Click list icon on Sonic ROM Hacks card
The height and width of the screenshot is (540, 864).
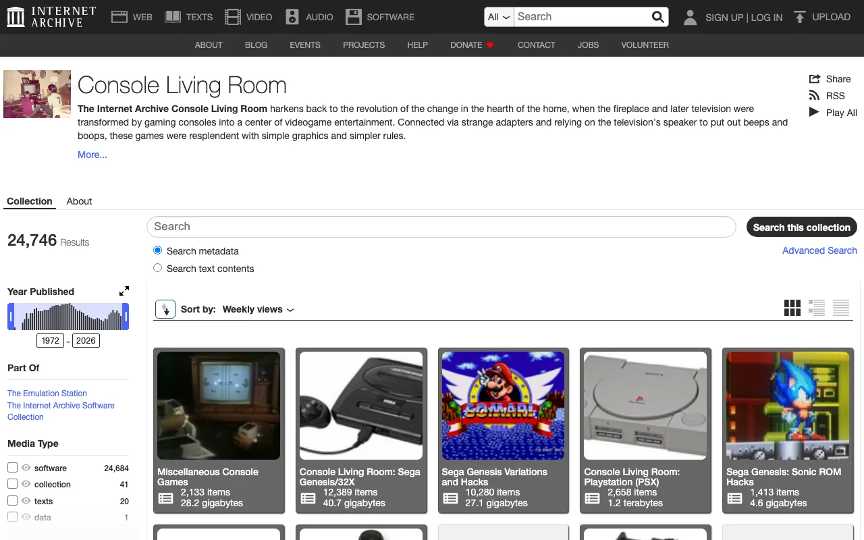pos(735,498)
